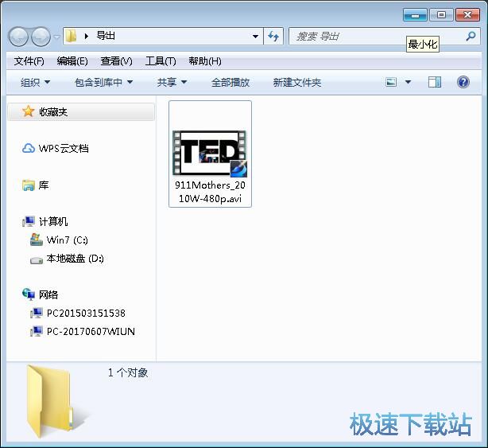Screen dimensions: 488x448
Task: Toggle the preview pane icon
Action: tap(435, 82)
